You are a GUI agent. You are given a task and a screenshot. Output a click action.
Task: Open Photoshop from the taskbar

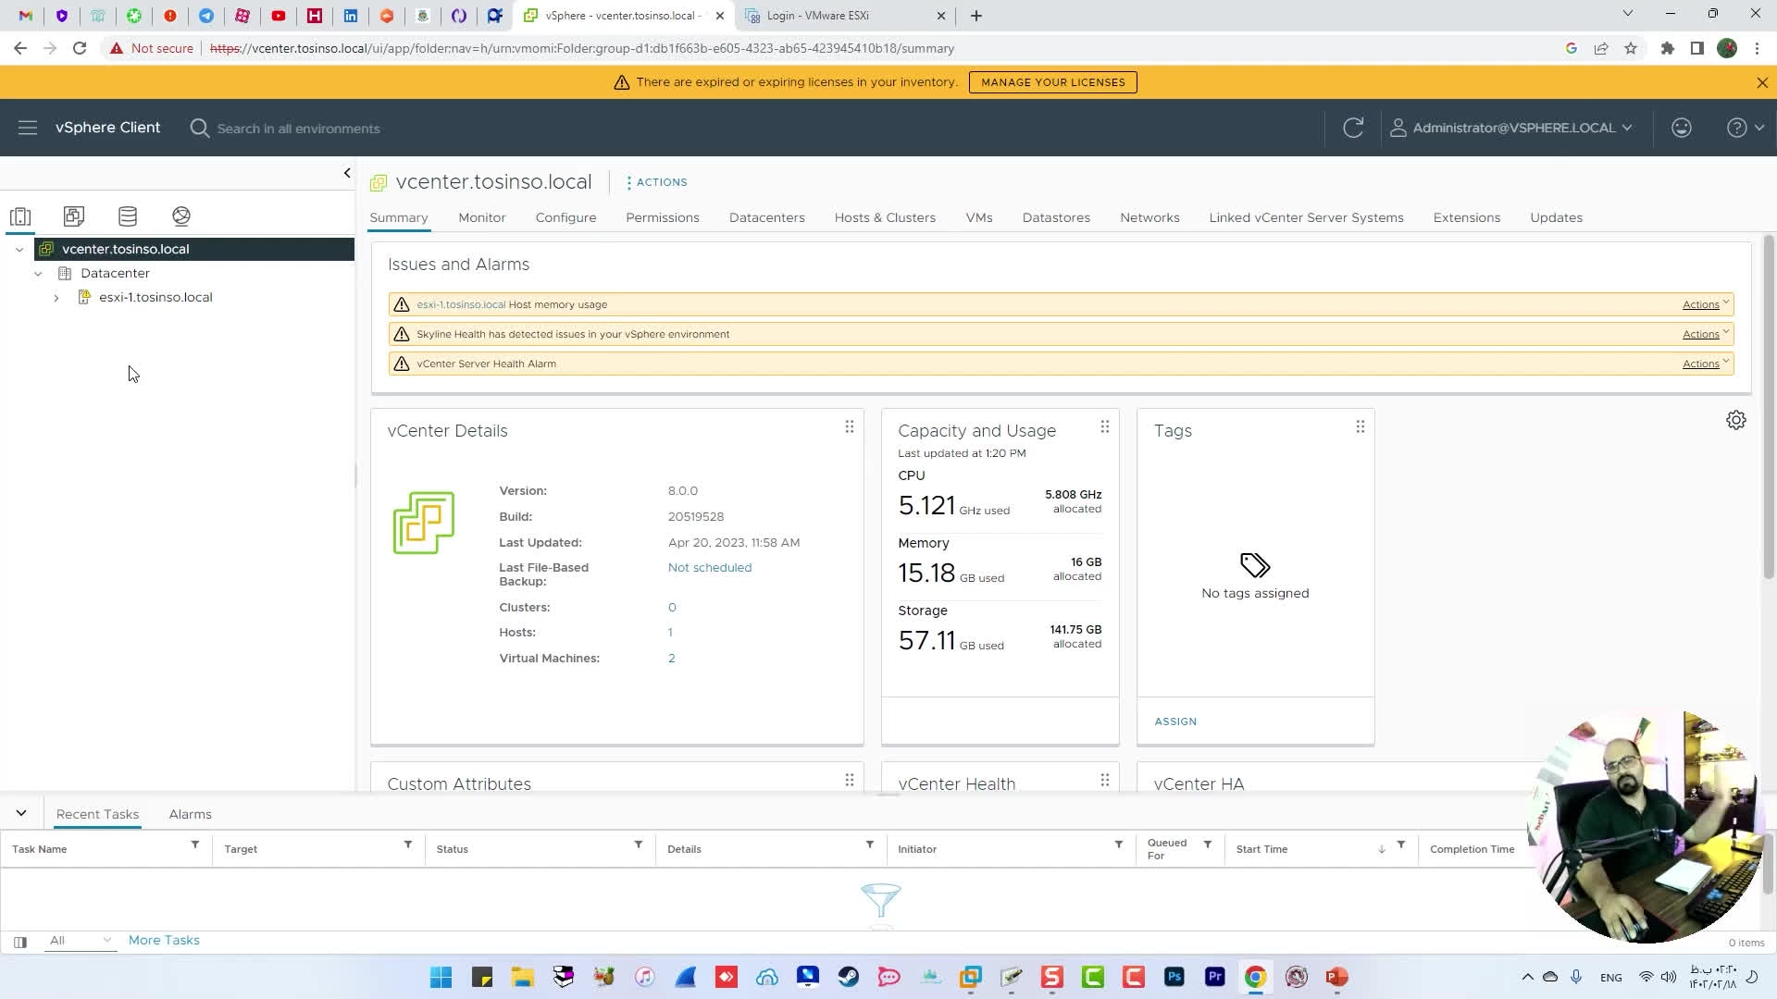[1174, 977]
